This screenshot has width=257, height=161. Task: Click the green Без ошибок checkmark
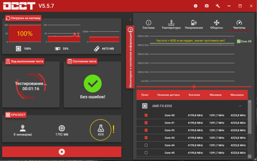point(93,84)
